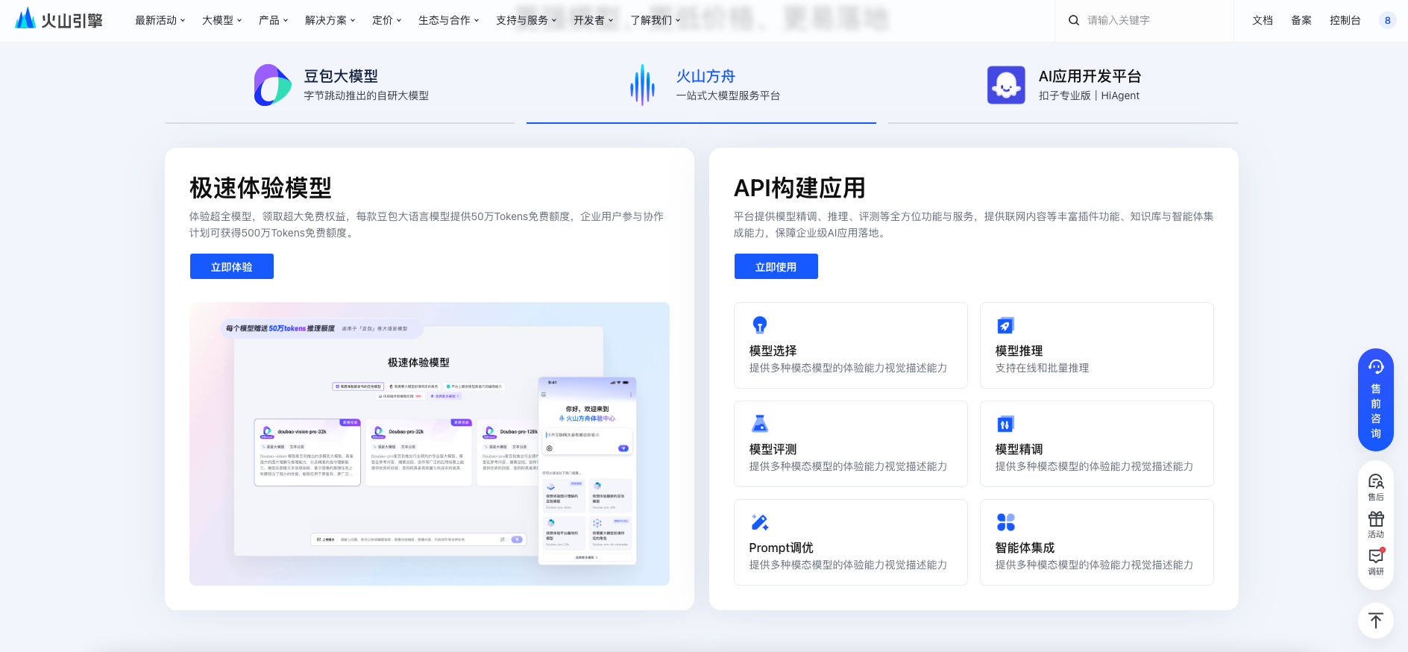Switch to the AI应用开发平台 tab

click(1063, 85)
